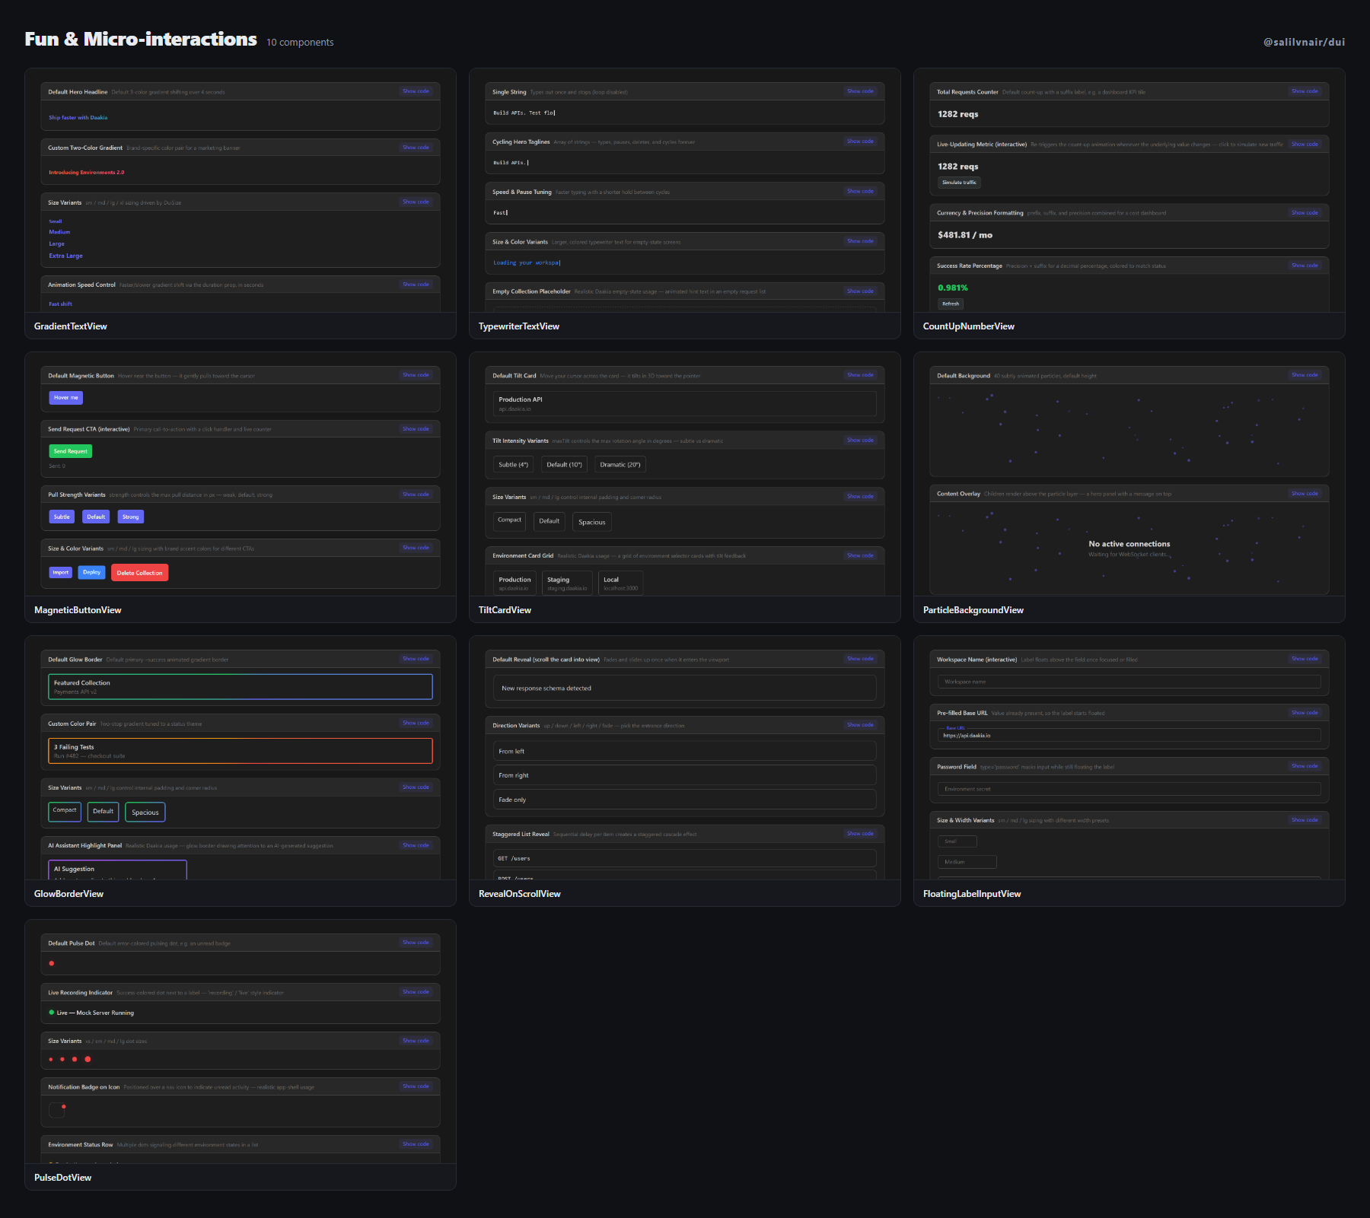Select the Subtle (4°) tilt card
The height and width of the screenshot is (1218, 1370).
513,465
